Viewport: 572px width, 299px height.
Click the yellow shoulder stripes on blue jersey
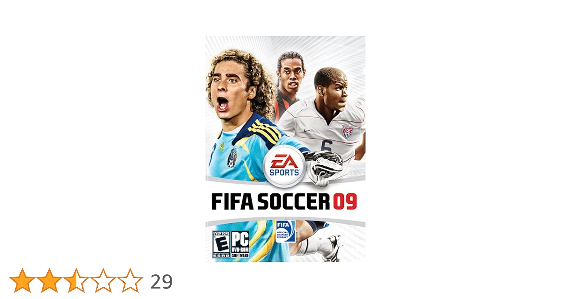265,132
